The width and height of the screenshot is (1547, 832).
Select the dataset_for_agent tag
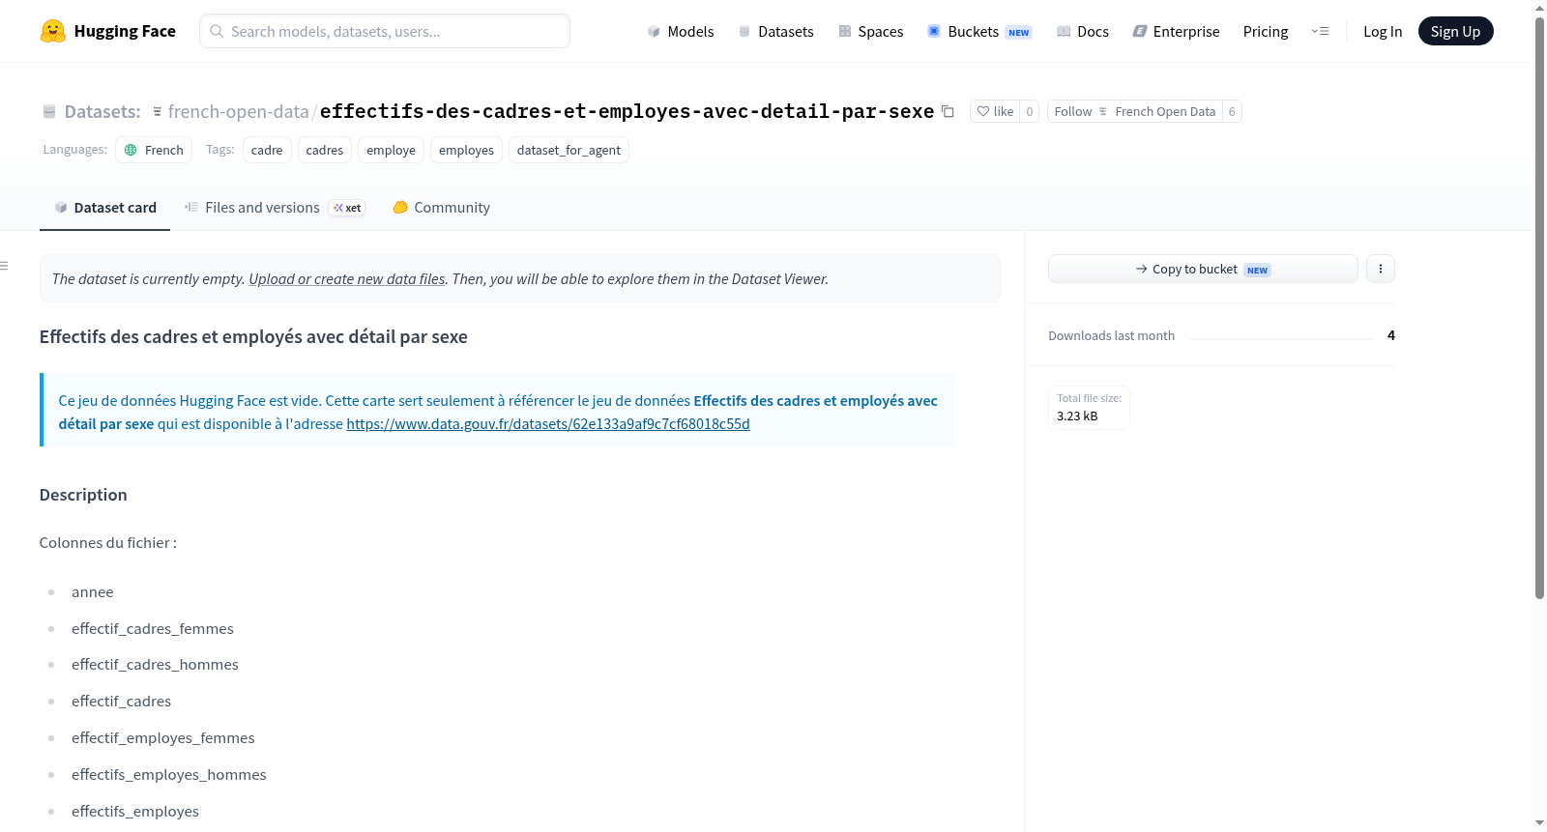569,150
